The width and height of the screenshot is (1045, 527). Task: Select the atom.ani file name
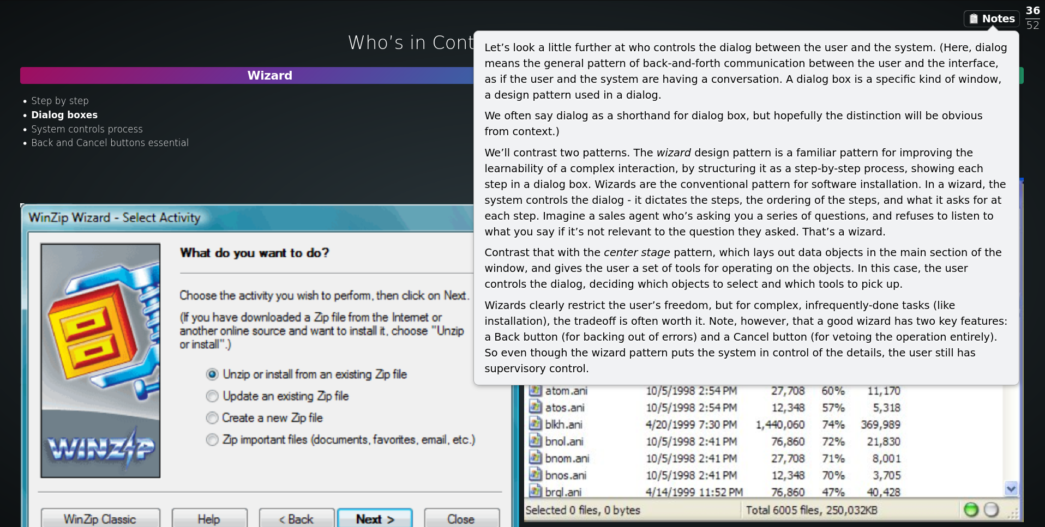coord(566,391)
